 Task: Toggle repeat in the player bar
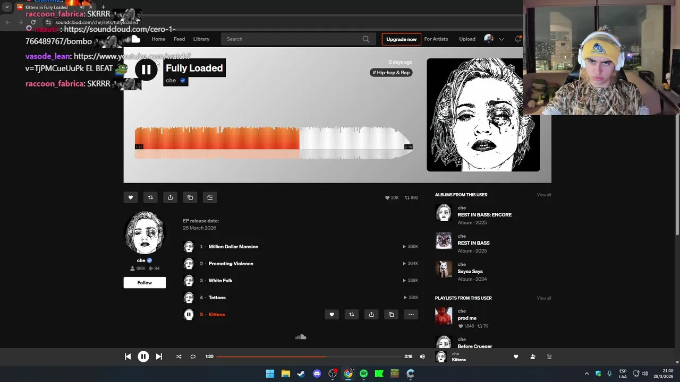coord(193,357)
